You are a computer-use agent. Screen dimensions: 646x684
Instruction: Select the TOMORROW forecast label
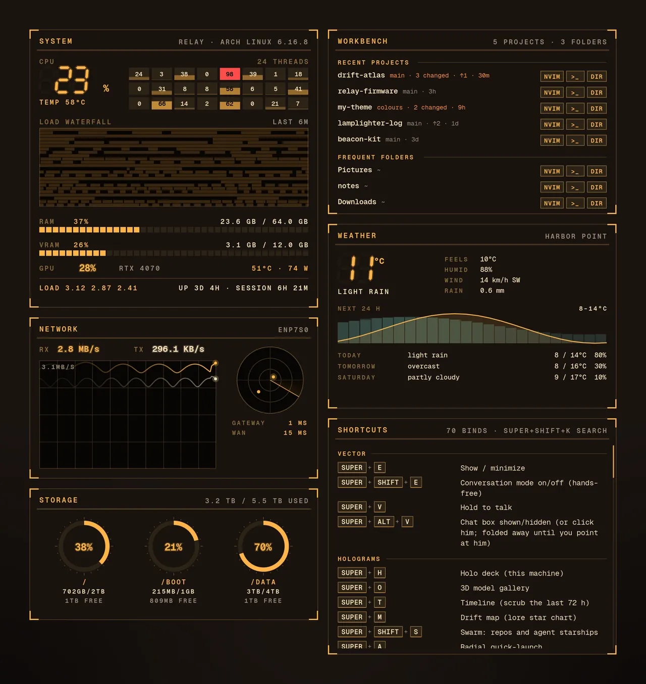click(356, 367)
